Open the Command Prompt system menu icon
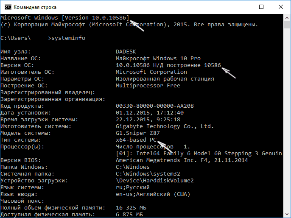The height and width of the screenshot is (218, 291). tap(6, 7)
